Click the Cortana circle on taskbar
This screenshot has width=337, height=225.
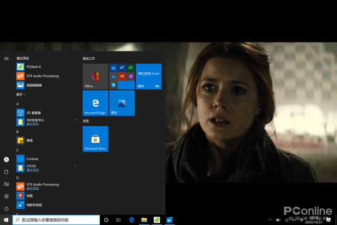pos(106,220)
